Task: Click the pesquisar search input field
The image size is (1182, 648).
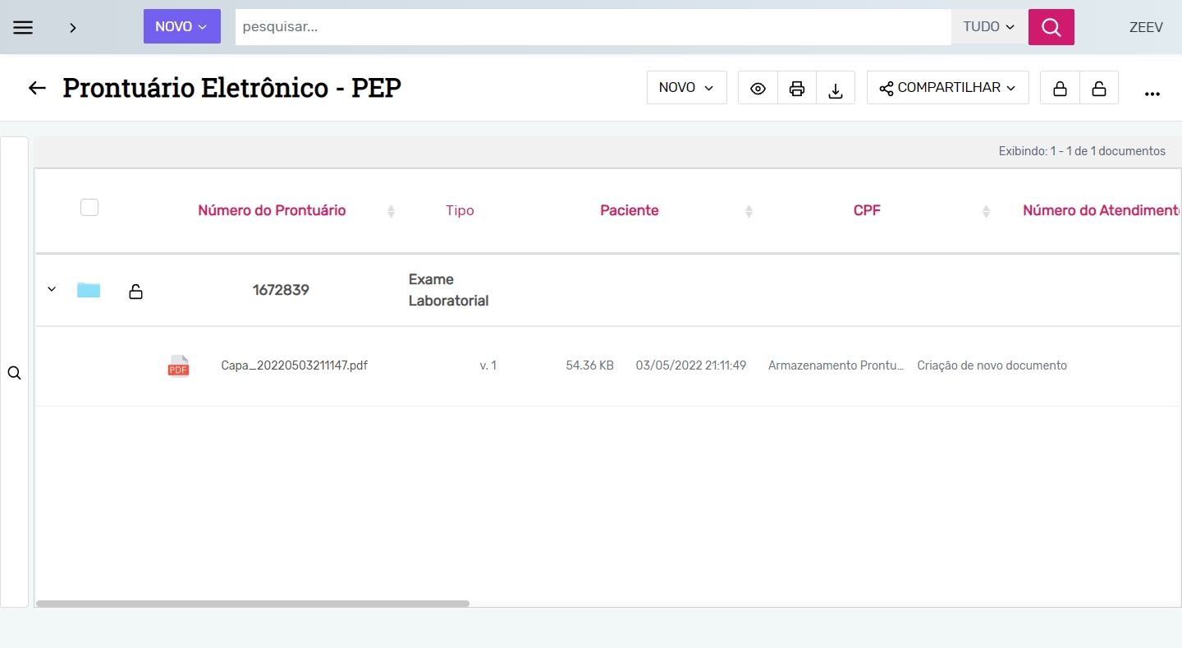Action: click(x=593, y=27)
